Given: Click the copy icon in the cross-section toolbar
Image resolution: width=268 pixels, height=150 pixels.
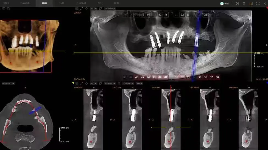Looking at the screenshot, I should coord(101,83).
